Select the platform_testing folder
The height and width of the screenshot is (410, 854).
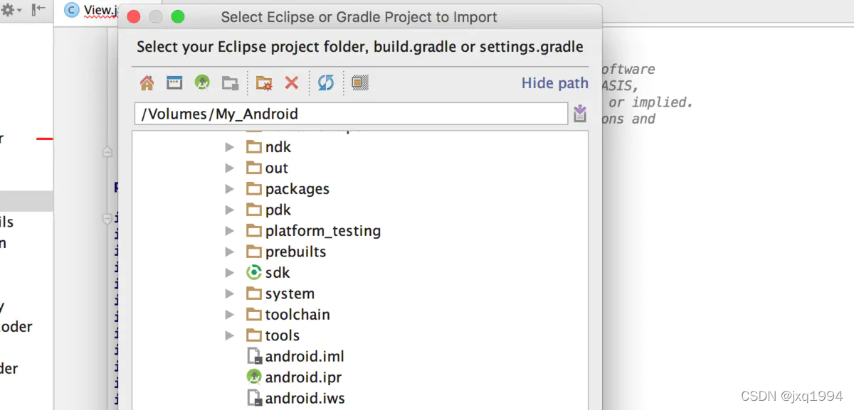click(323, 231)
